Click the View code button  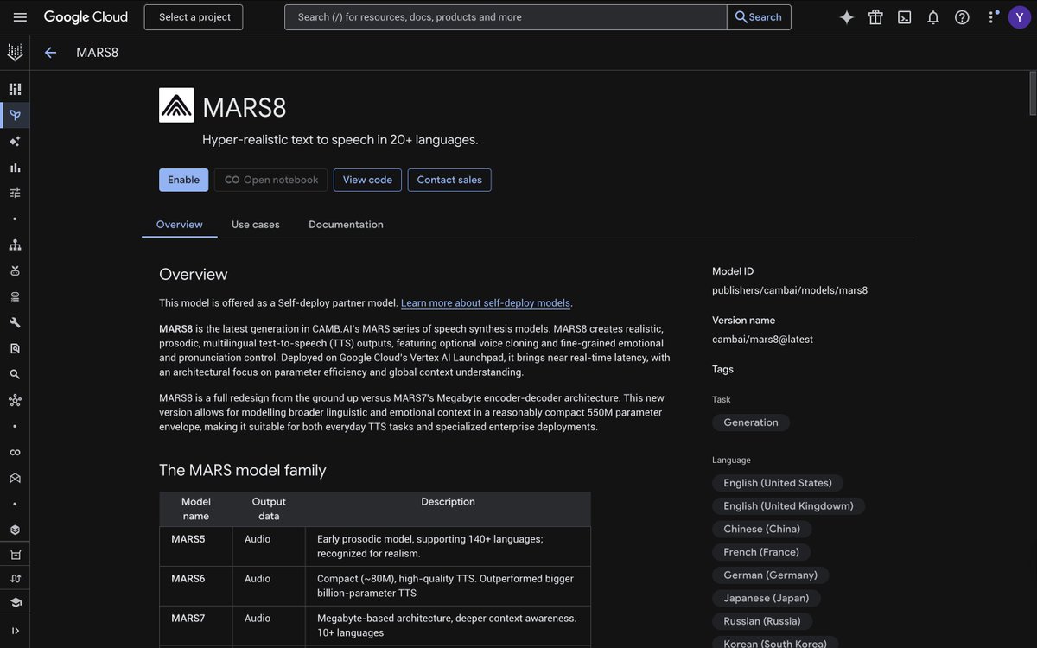point(367,180)
